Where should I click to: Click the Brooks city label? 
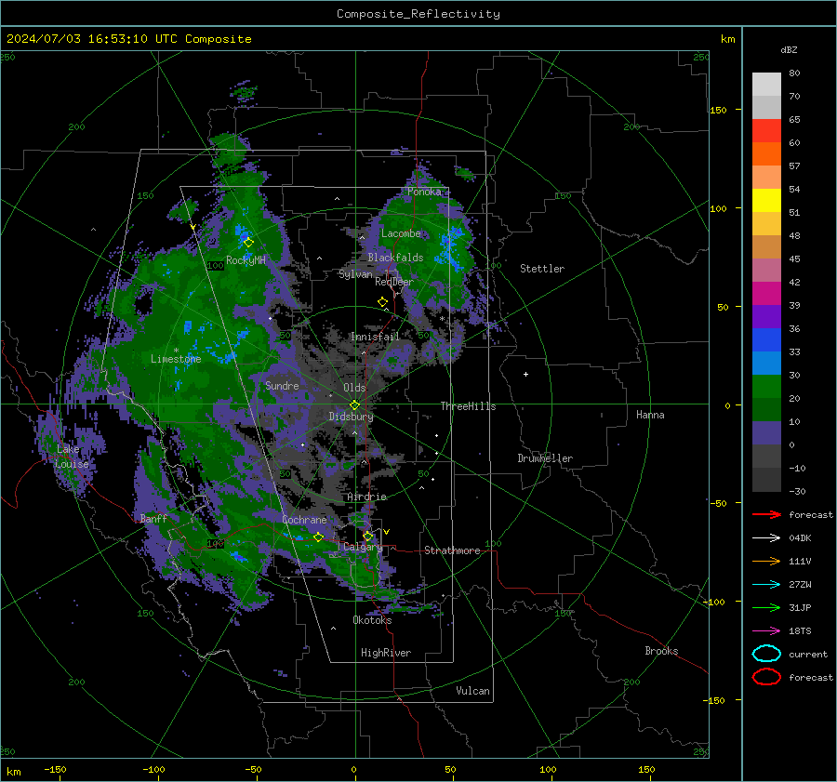(x=661, y=651)
